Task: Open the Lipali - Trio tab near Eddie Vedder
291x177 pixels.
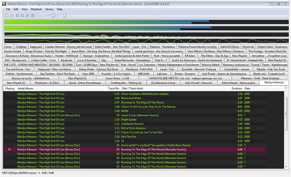Action: (140, 47)
